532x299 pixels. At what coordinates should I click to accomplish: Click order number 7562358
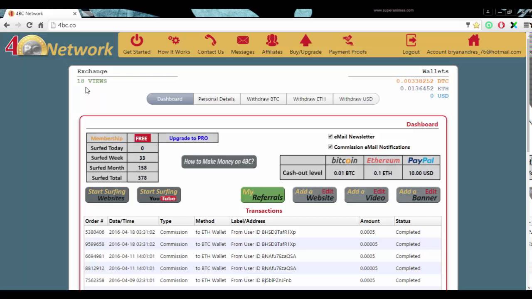(95, 280)
